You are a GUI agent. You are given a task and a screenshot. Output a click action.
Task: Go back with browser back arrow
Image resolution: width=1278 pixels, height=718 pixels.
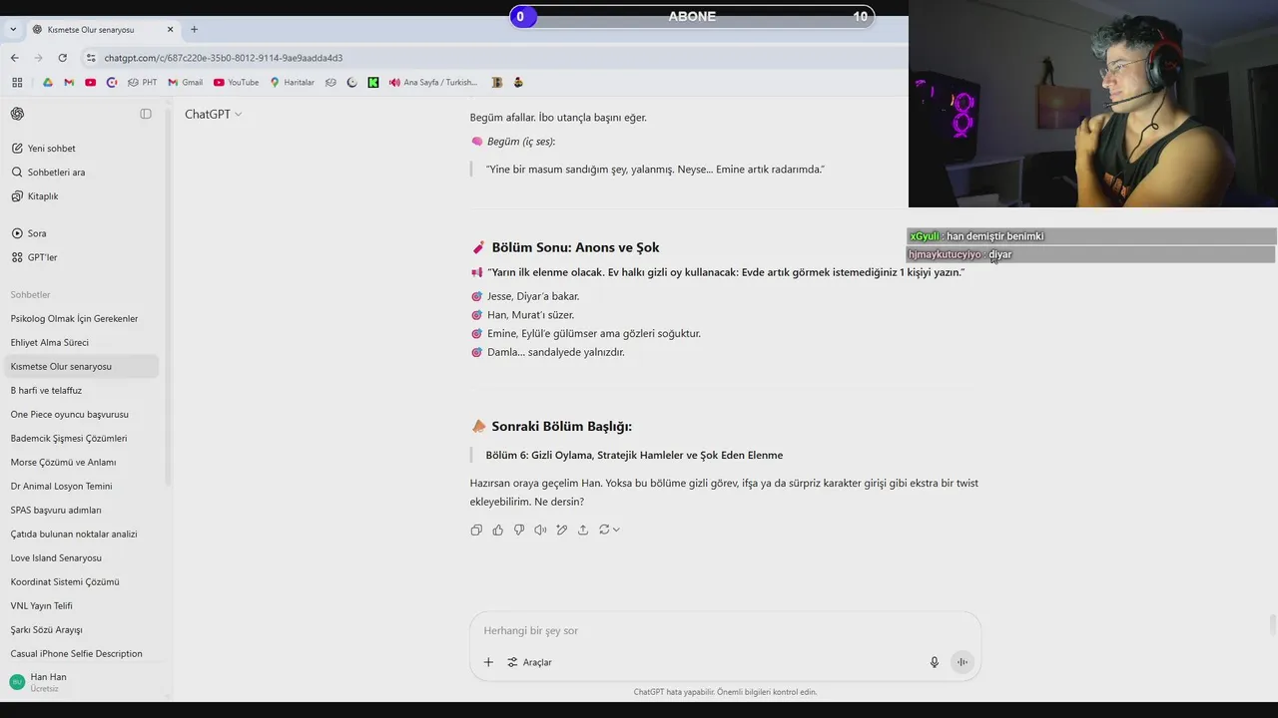point(15,58)
